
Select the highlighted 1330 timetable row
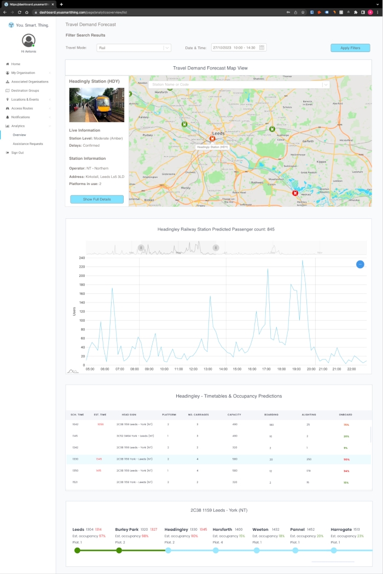pos(219,459)
